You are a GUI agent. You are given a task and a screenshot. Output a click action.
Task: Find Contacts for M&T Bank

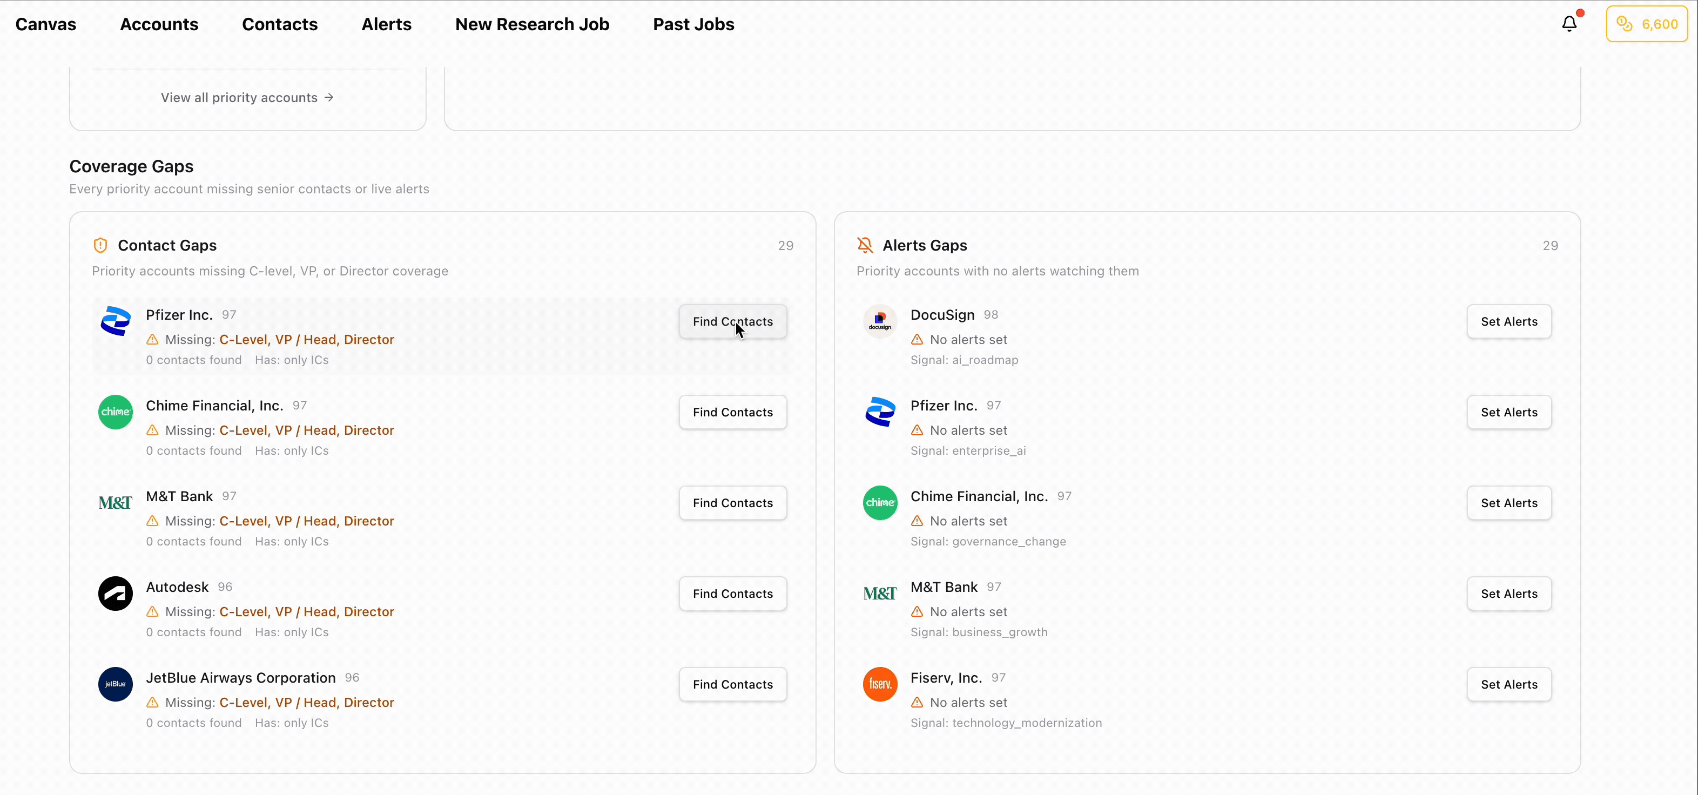pyautogui.click(x=732, y=503)
